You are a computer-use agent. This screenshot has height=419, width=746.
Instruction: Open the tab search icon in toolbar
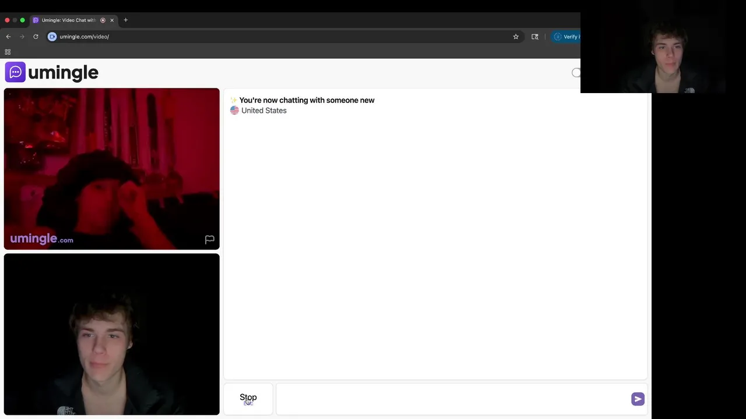click(x=535, y=37)
